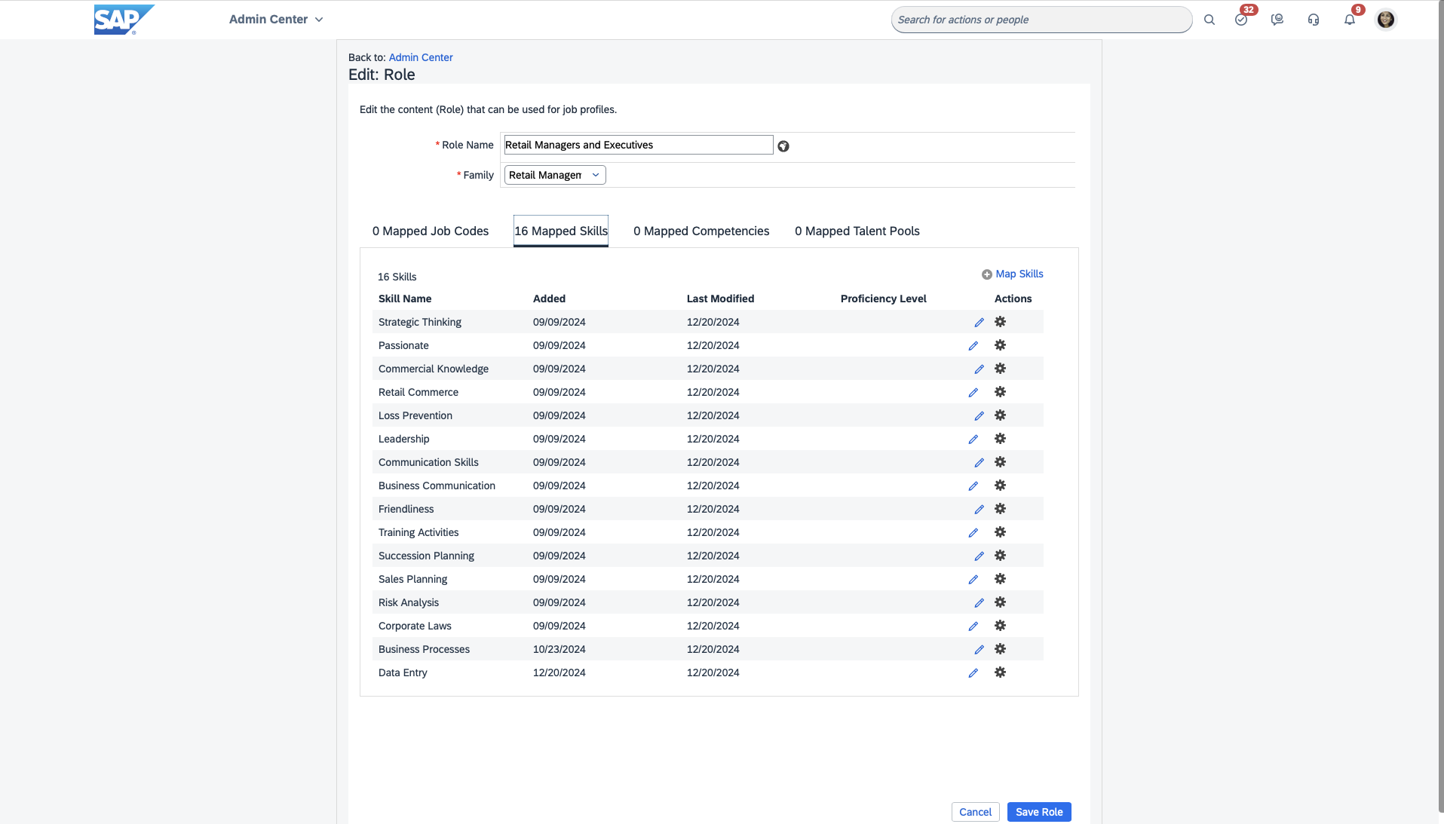Open the to-do checkmark icon with badge 32
The width and height of the screenshot is (1444, 824).
pyautogui.click(x=1241, y=20)
